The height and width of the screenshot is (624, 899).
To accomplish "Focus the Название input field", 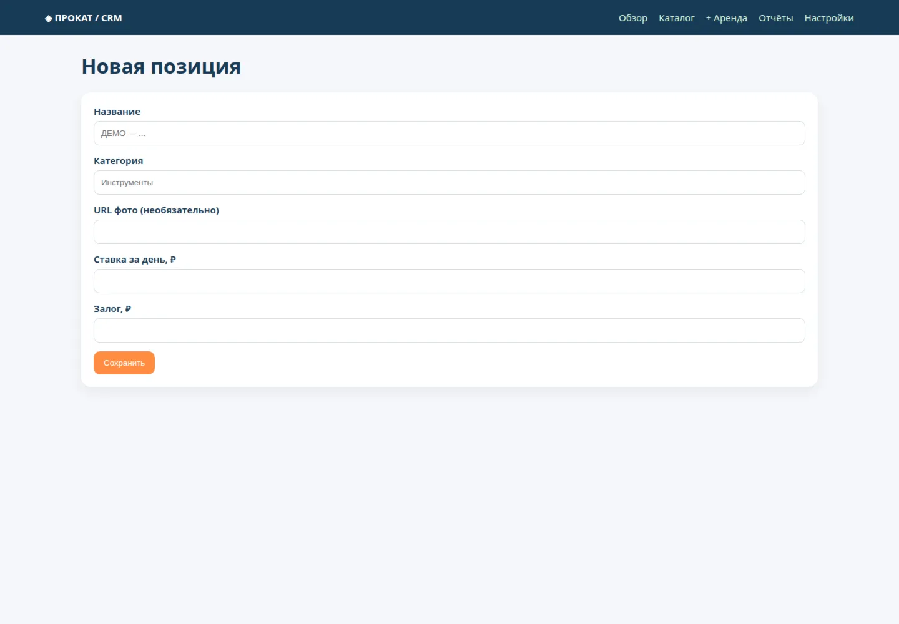I will pyautogui.click(x=449, y=134).
